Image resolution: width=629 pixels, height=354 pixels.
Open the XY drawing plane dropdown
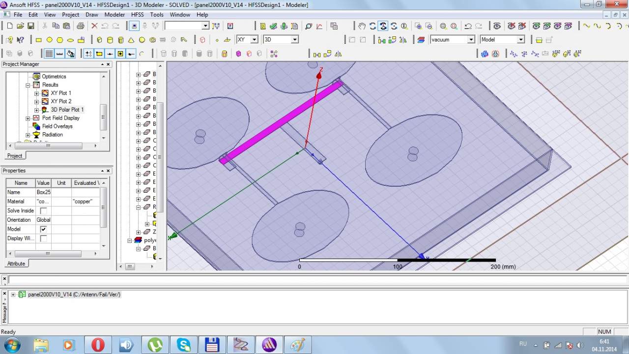[254, 40]
